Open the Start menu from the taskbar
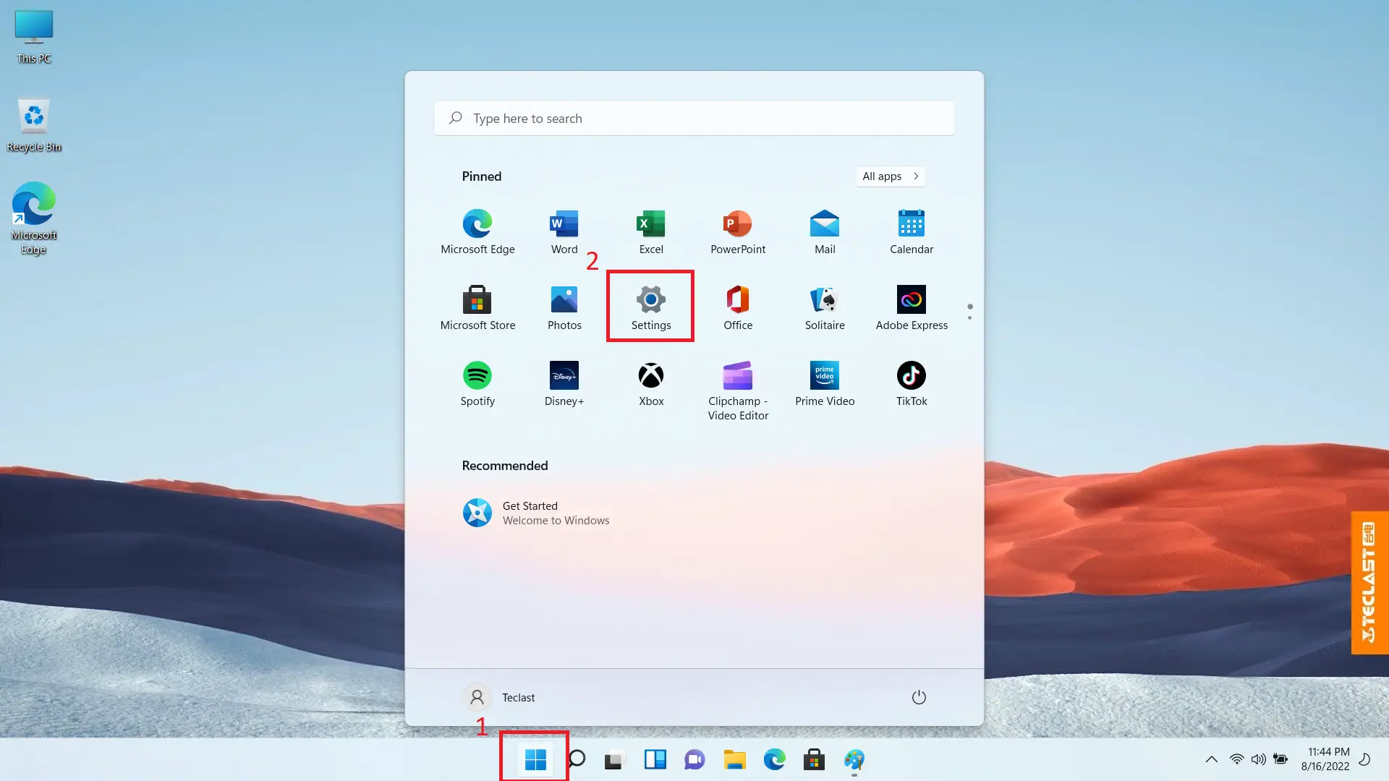 pyautogui.click(x=534, y=759)
